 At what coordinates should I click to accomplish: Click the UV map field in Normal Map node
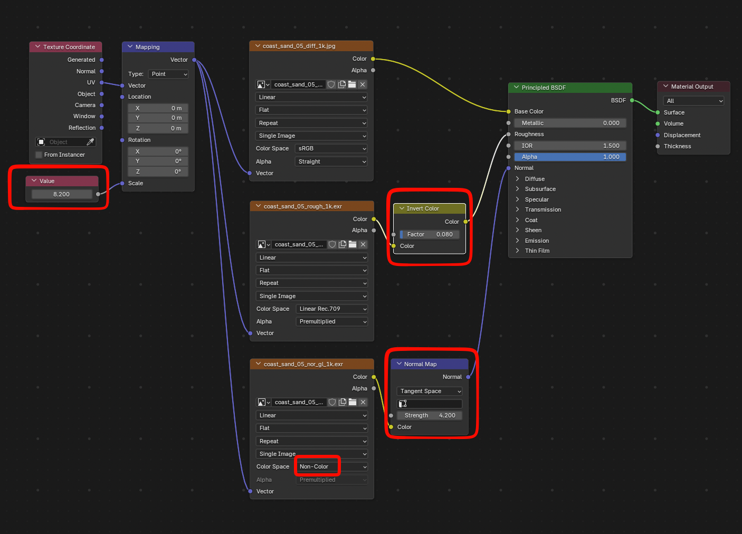[430, 404]
